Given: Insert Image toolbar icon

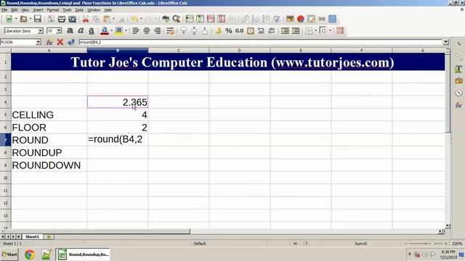Looking at the screenshot, I should [290, 19].
